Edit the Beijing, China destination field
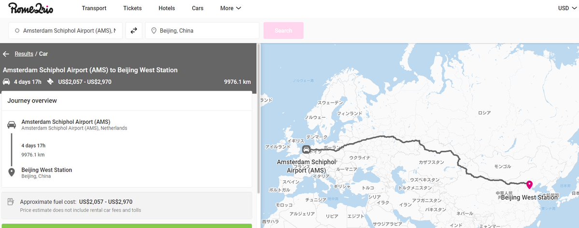 (202, 30)
